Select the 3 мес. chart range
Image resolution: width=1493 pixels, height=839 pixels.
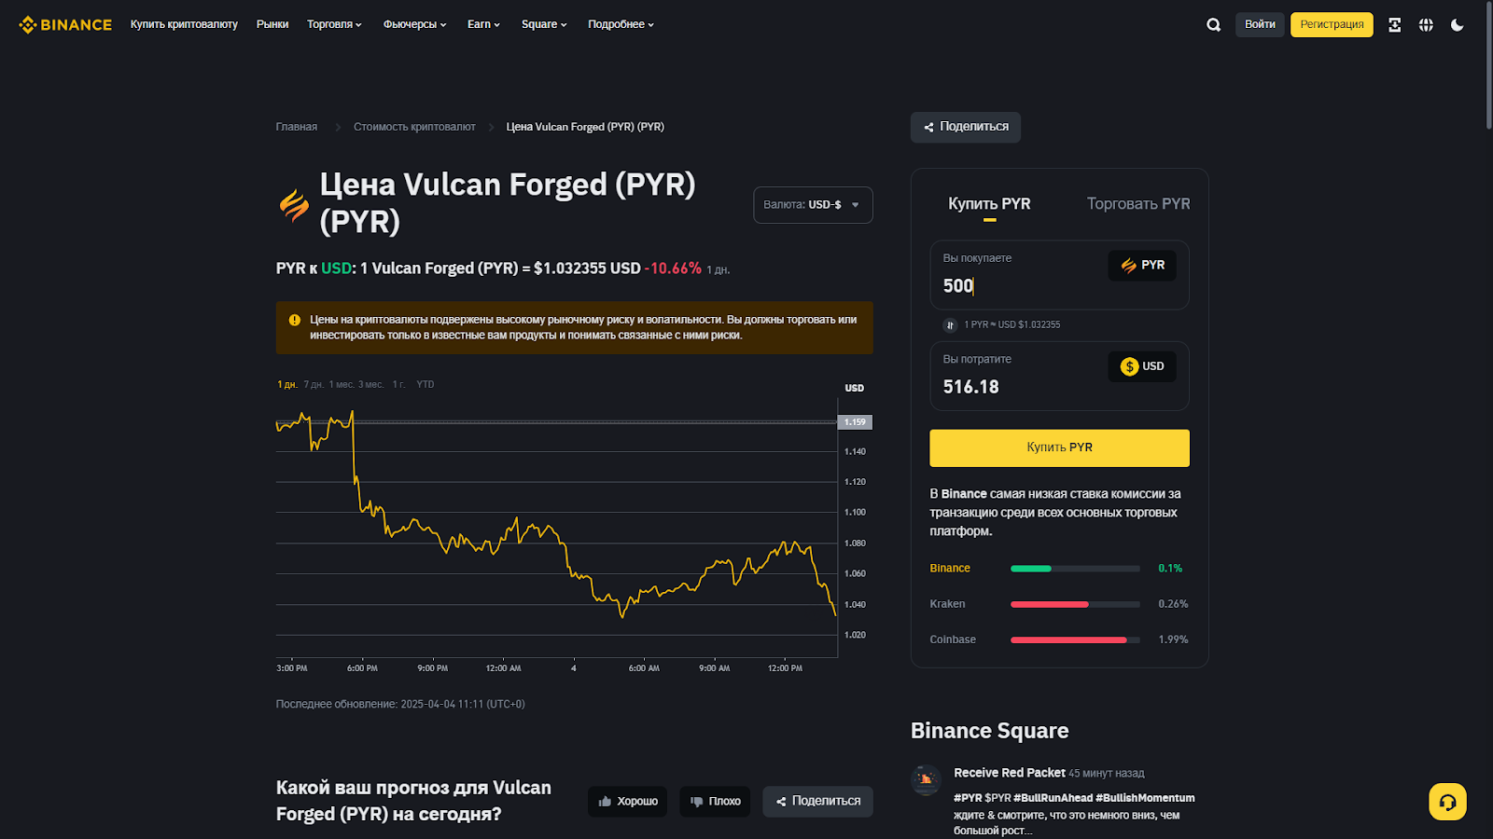pyautogui.click(x=370, y=384)
